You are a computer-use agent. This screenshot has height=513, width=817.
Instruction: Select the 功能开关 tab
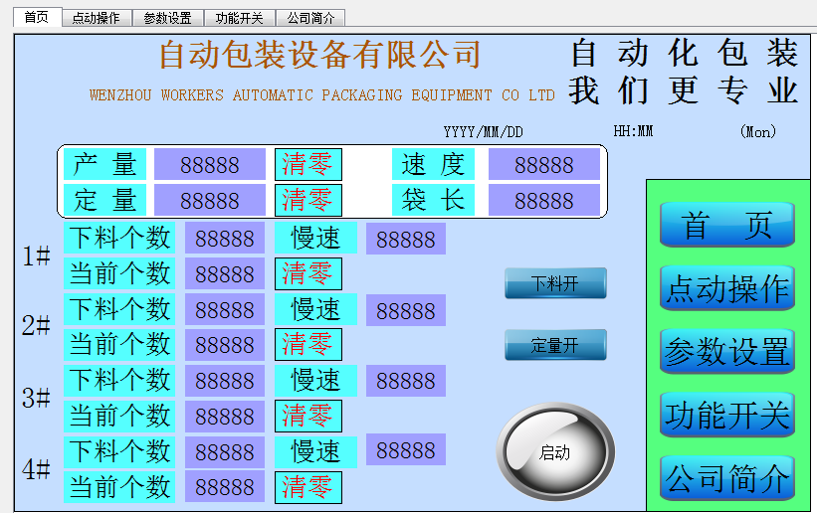[239, 18]
